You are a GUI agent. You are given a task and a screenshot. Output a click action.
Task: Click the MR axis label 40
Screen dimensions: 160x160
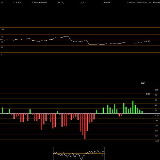[156, 105]
